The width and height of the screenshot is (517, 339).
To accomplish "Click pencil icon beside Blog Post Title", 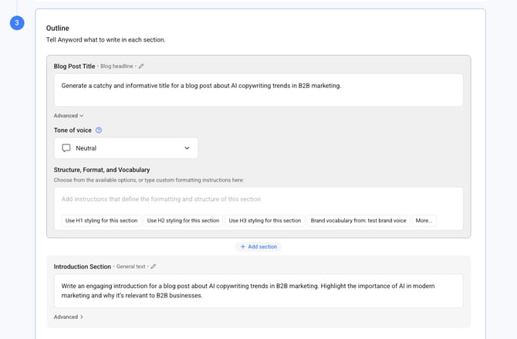I will [x=141, y=66].
